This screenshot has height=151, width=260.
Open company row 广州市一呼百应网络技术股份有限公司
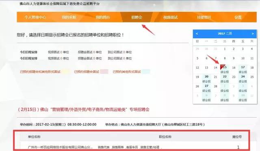(61, 147)
